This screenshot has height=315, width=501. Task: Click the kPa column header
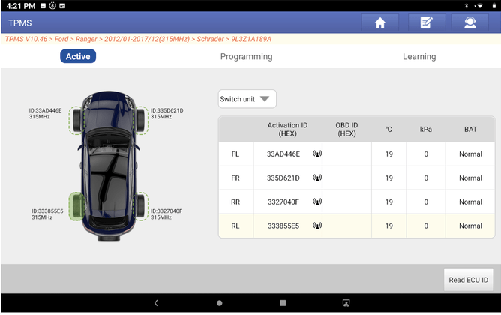[x=426, y=130]
